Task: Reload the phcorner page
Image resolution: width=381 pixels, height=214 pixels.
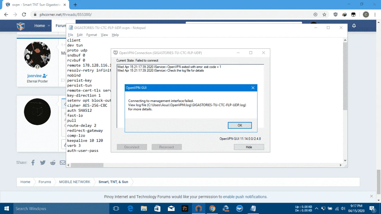Action: pos(24,14)
